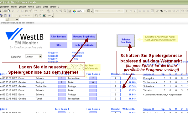The width and height of the screenshot is (188, 113).
Task: Click the Copy icon in the toolbar
Action: coord(22,11)
